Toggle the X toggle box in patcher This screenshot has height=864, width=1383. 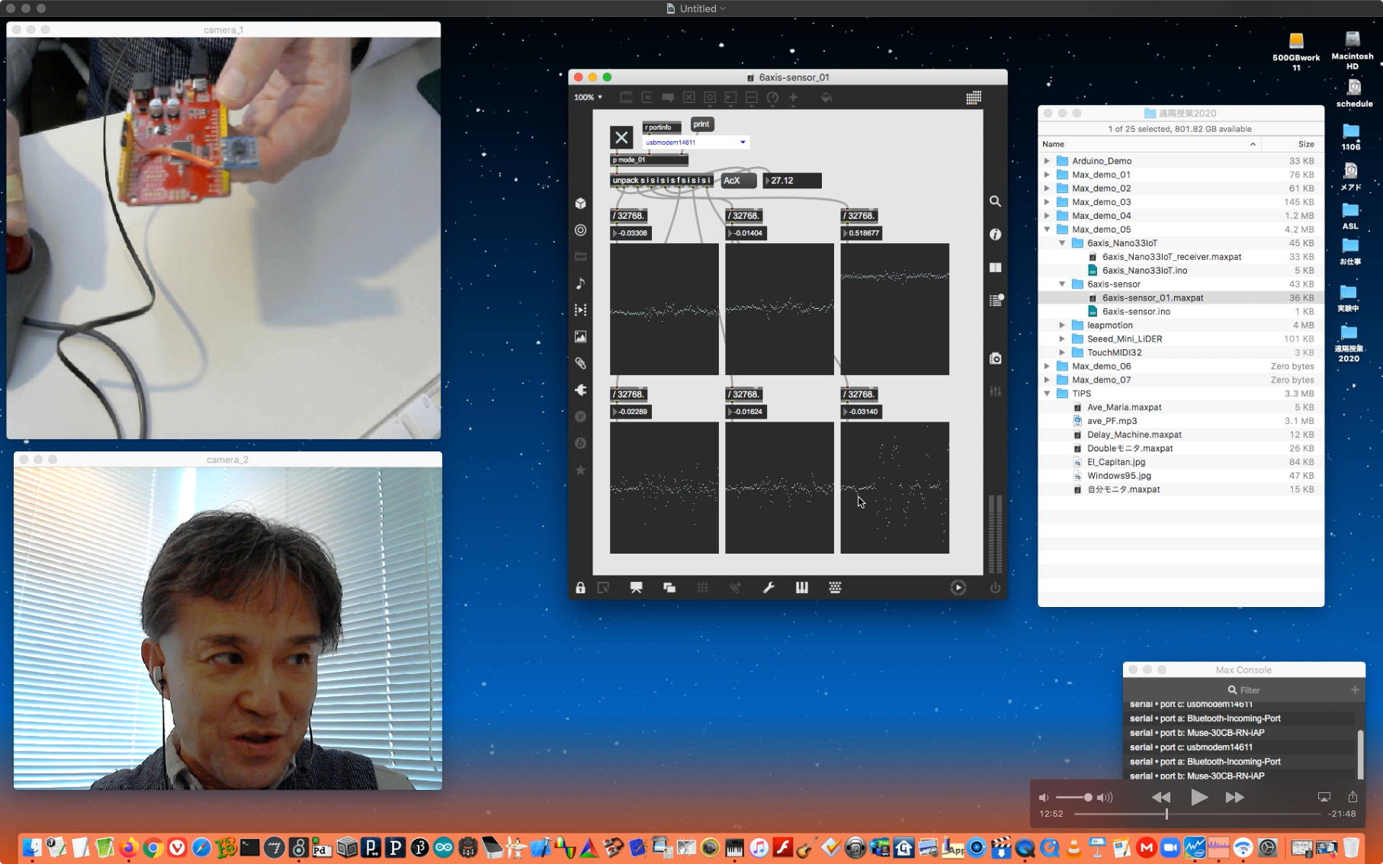621,137
